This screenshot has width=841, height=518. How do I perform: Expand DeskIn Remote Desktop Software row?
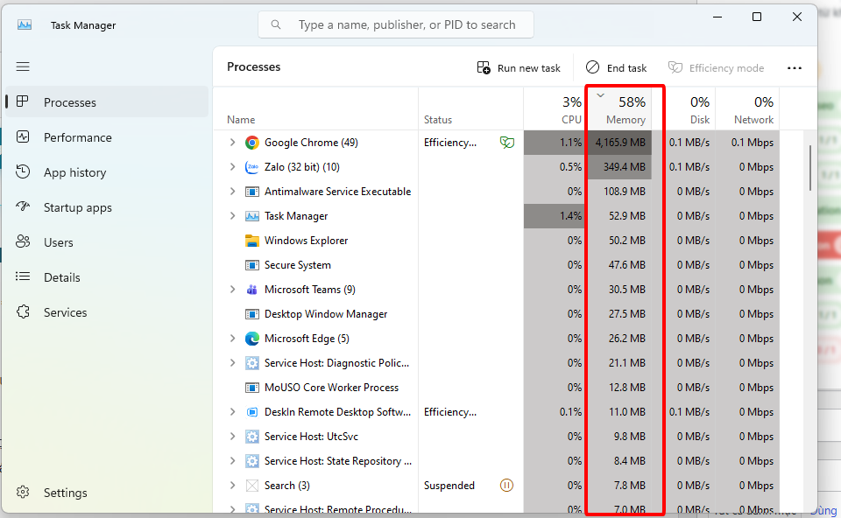coord(232,412)
